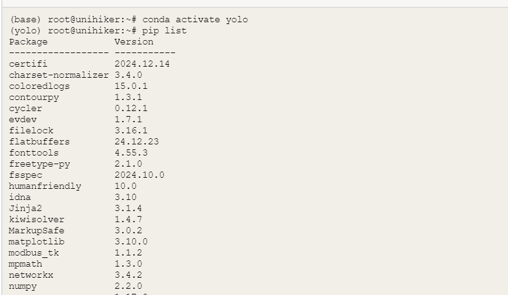Click the fsspec version 2024.10.0
508x295 pixels.
(x=139, y=175)
